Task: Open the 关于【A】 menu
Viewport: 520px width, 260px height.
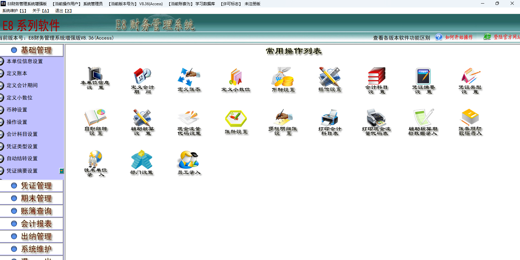Action: pyautogui.click(x=41, y=11)
